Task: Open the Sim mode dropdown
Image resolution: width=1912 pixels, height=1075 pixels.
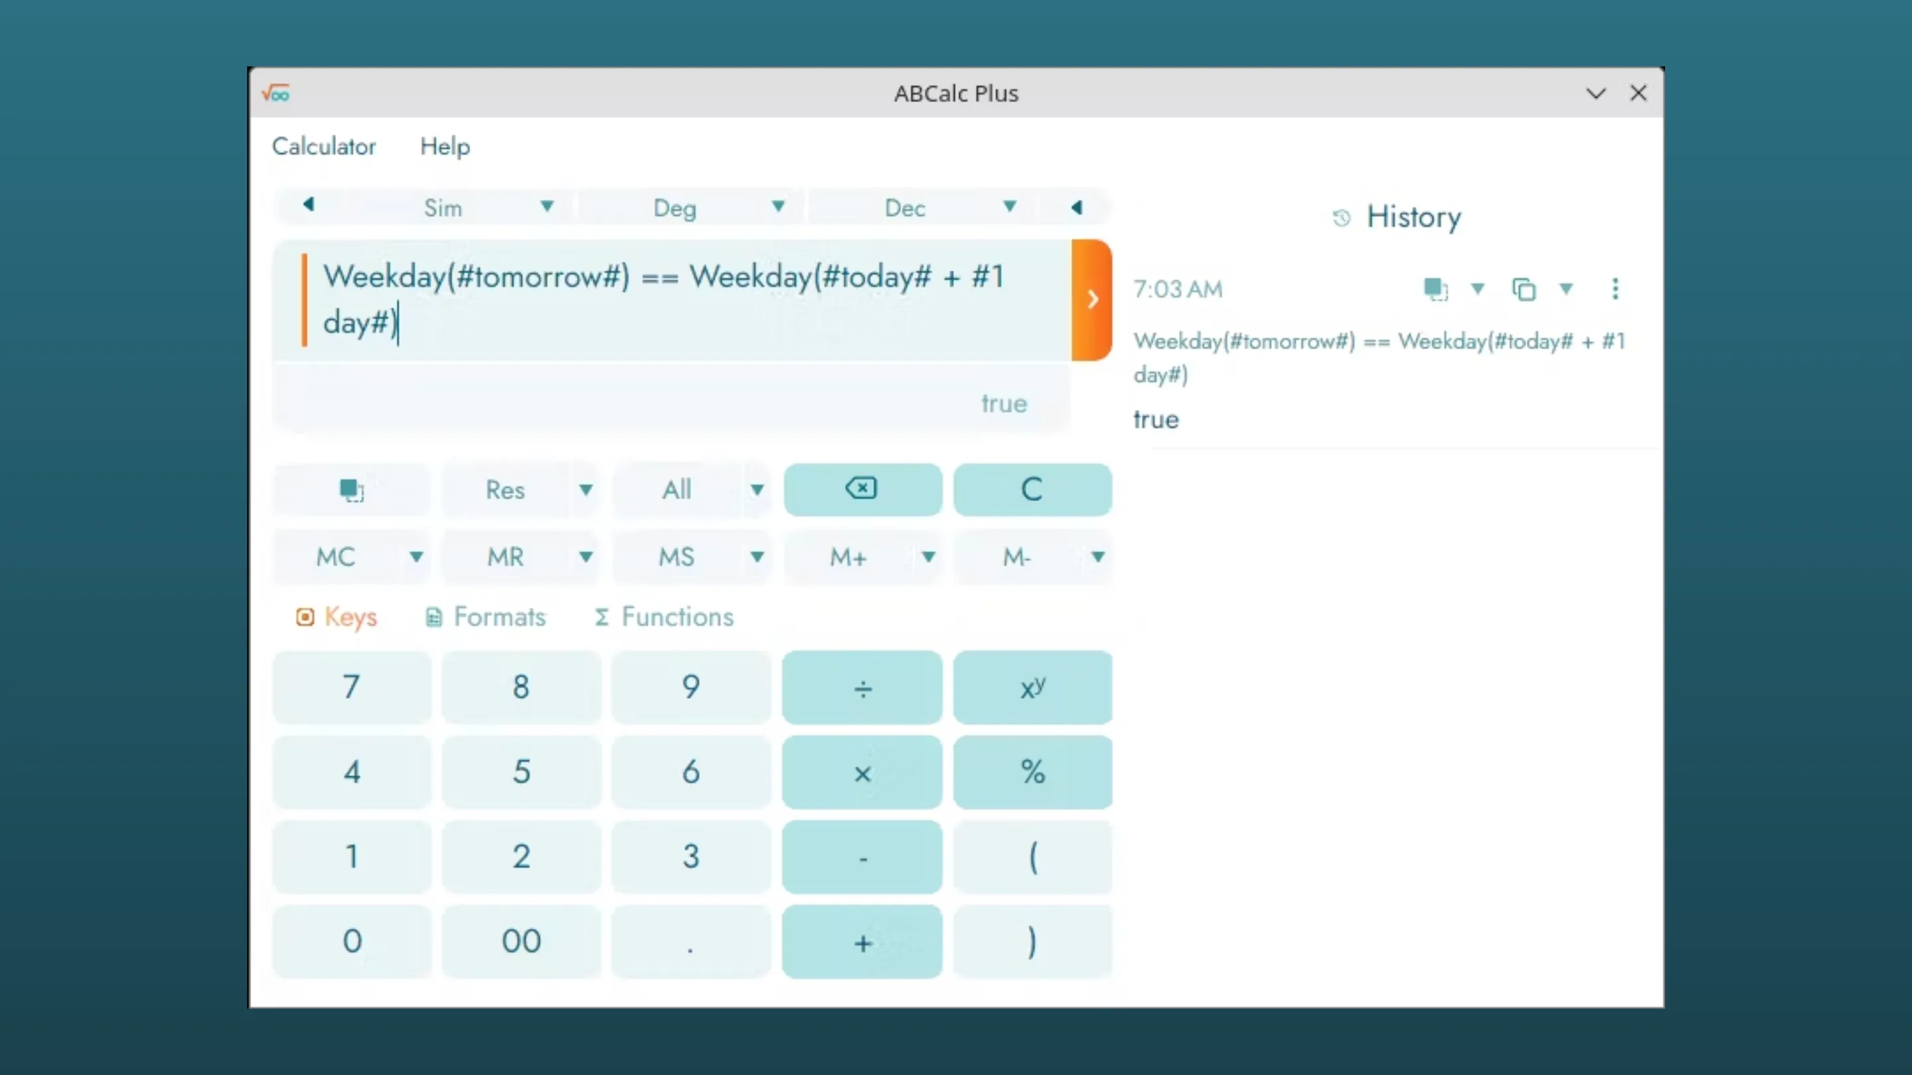Action: coord(547,206)
